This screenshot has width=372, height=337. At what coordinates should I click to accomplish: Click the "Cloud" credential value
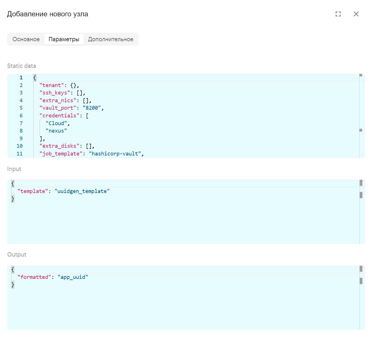(x=56, y=123)
